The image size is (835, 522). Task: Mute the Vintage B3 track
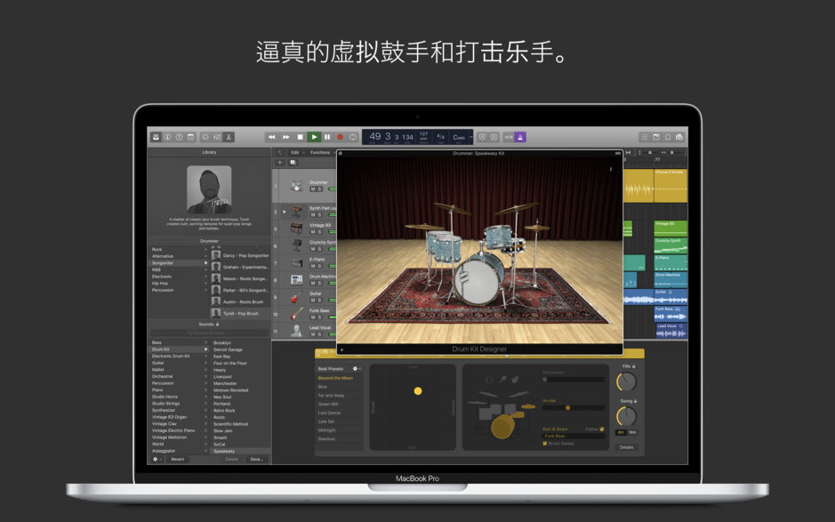click(314, 232)
